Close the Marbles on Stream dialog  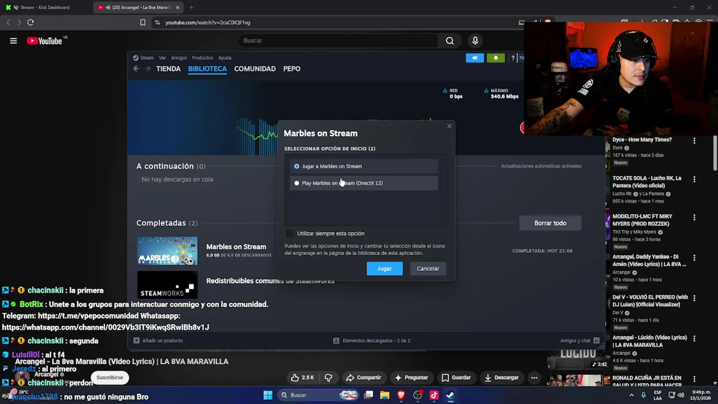coord(449,126)
